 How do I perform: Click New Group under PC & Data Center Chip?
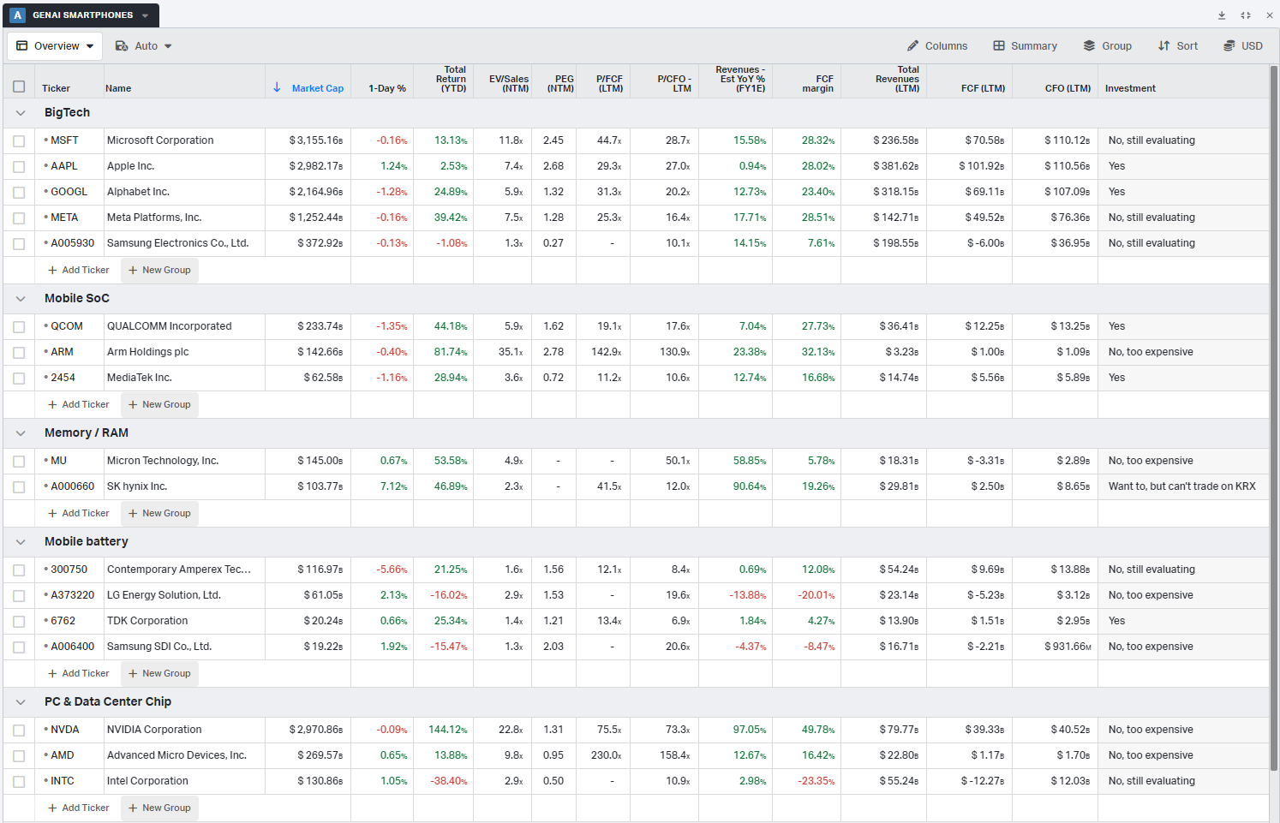(x=159, y=808)
